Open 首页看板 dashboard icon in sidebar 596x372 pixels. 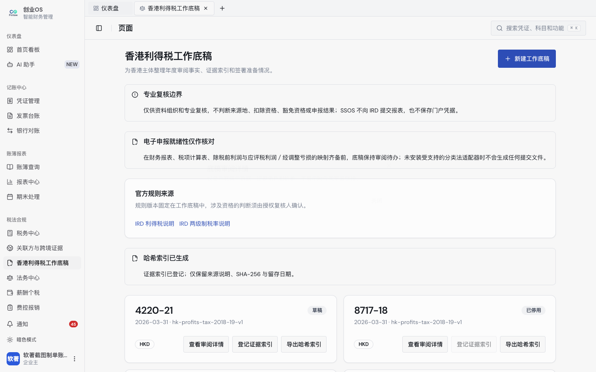click(10, 50)
